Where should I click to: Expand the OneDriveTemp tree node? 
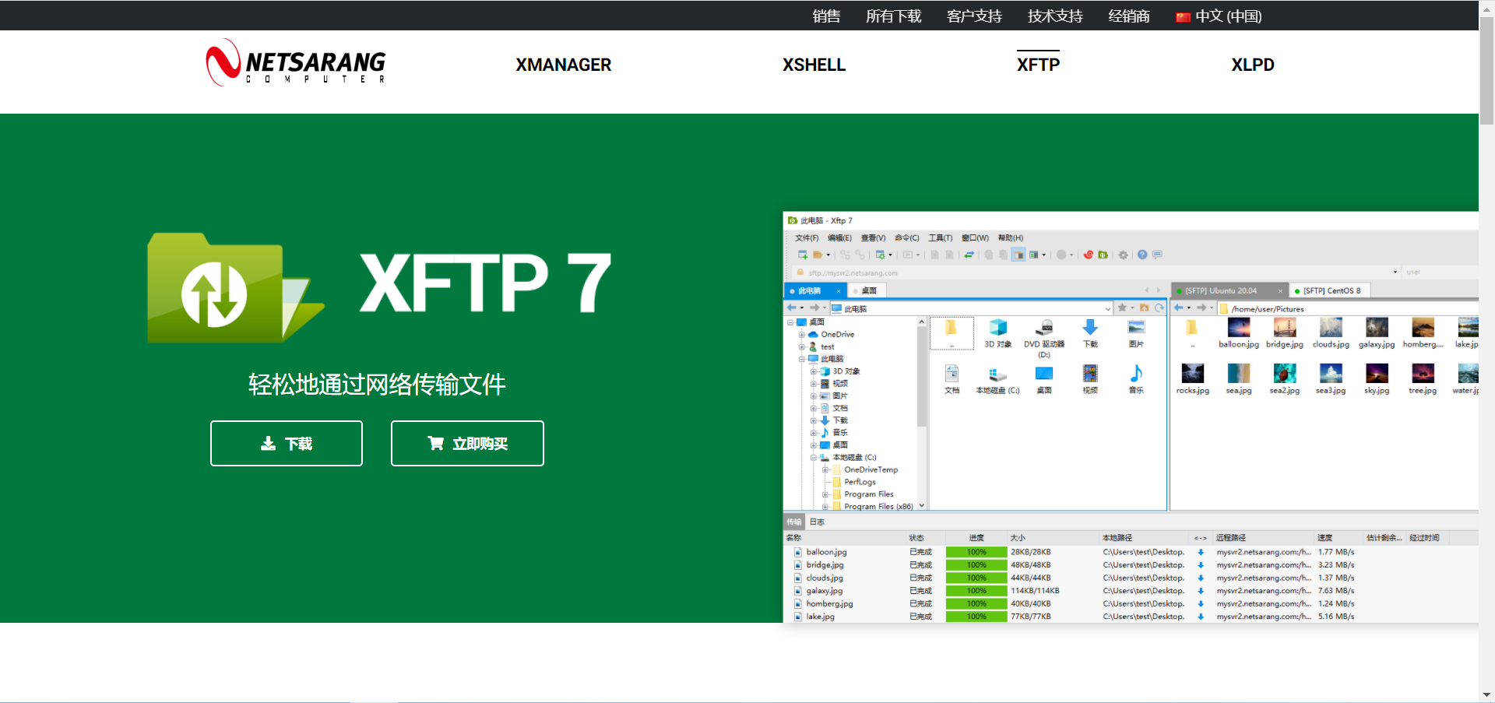(825, 469)
